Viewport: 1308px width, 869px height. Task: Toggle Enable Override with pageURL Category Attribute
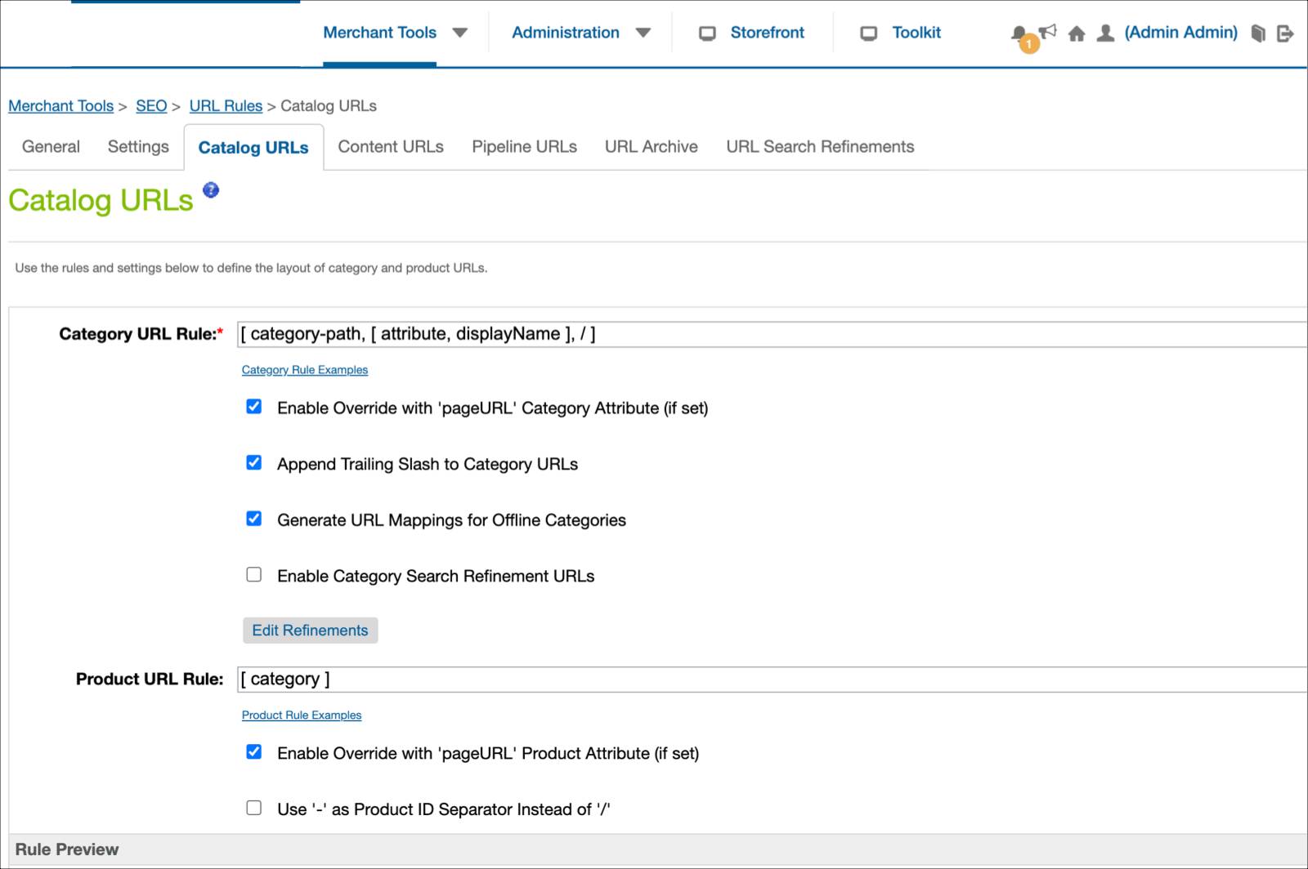pyautogui.click(x=254, y=407)
